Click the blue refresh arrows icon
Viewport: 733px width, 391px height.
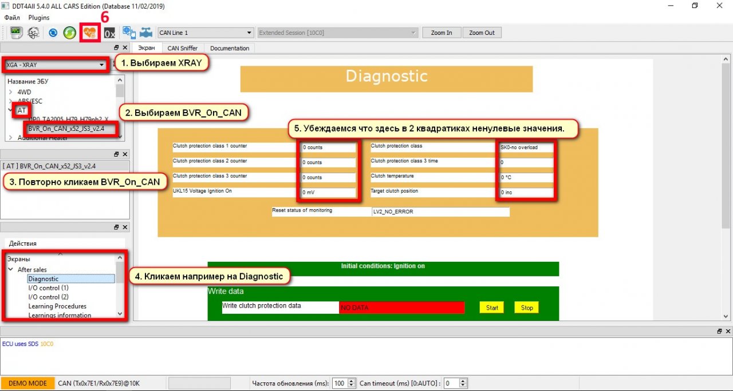pyautogui.click(x=53, y=33)
